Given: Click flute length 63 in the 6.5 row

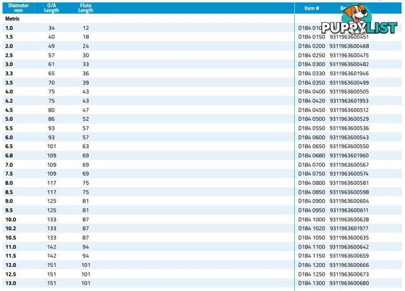Looking at the screenshot, I should (86, 146).
